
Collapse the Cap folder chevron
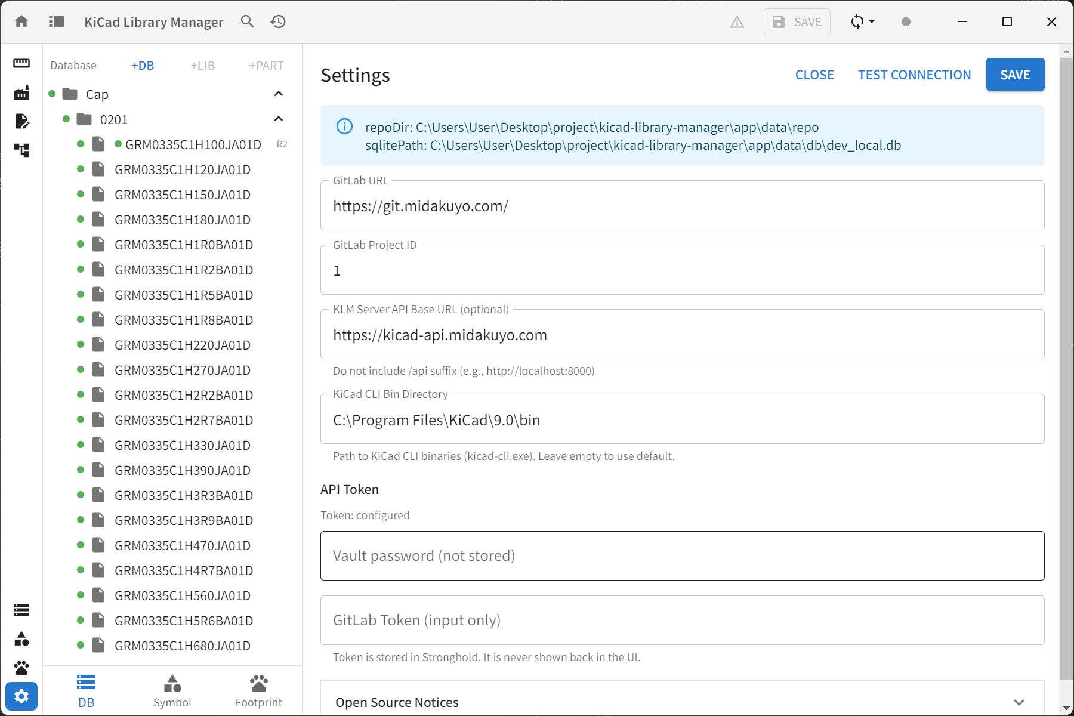278,94
